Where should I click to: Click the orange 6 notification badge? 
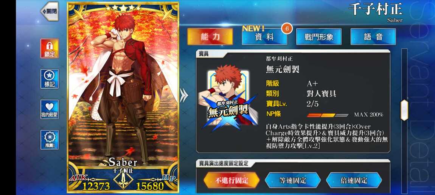click(287, 29)
